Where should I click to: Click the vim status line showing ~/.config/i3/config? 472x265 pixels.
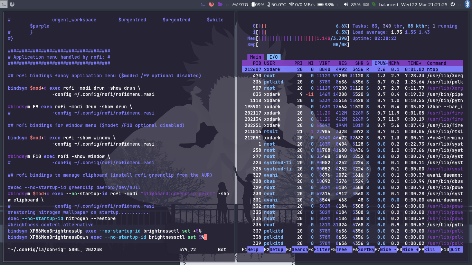117,249
